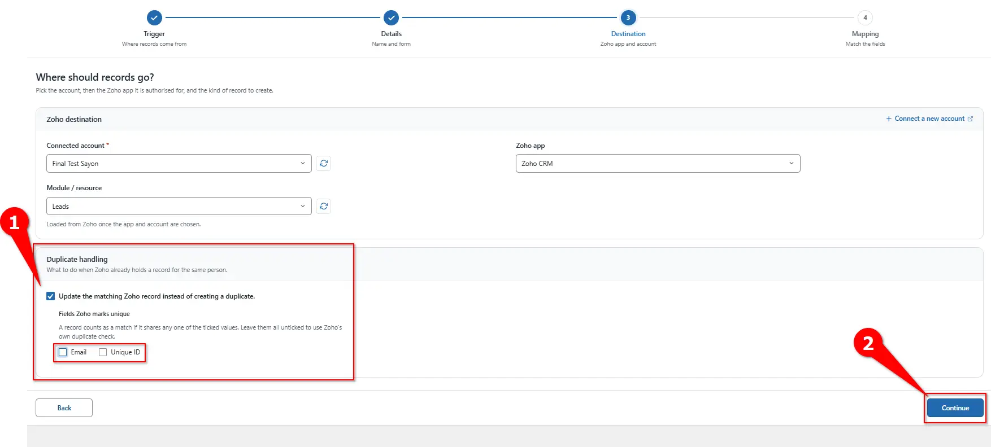991x447 pixels.
Task: Click the Where should records go? heading
Action: (95, 77)
